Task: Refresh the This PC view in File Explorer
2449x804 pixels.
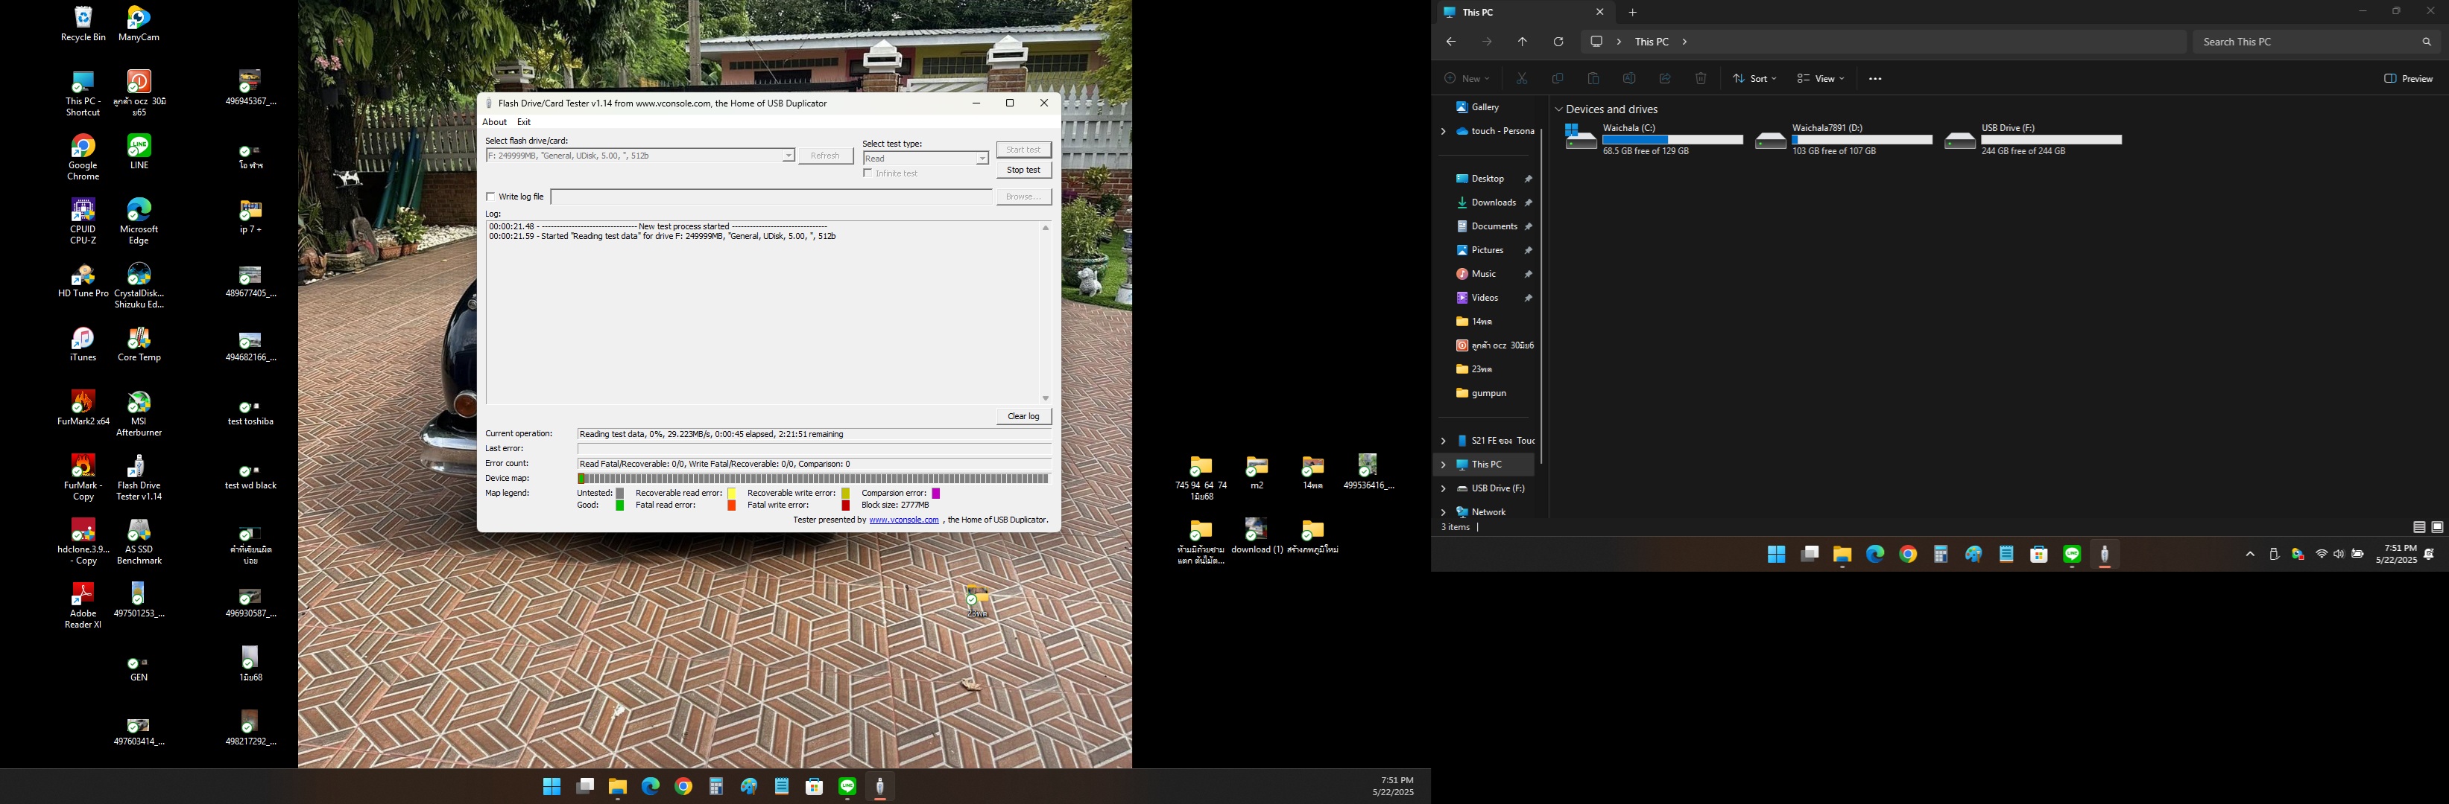Action: coord(1558,42)
